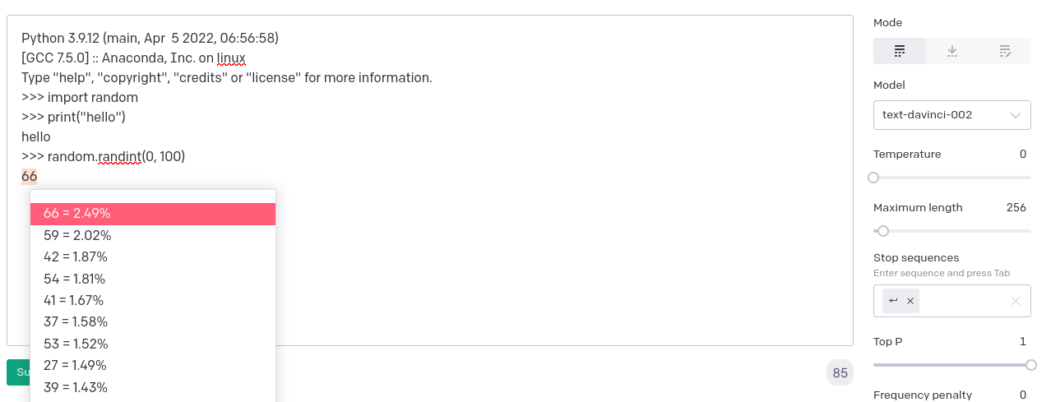Pick the "41 = 1.67%" token option
Viewport: 1051px width, 402px height.
coord(152,300)
